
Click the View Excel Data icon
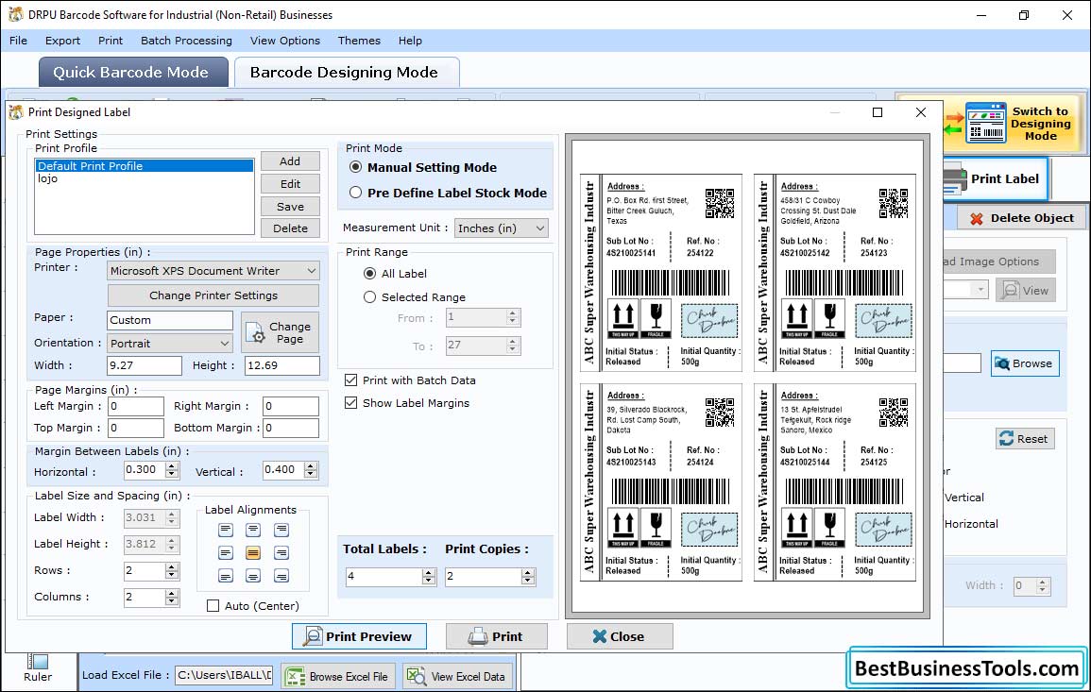coord(416,677)
